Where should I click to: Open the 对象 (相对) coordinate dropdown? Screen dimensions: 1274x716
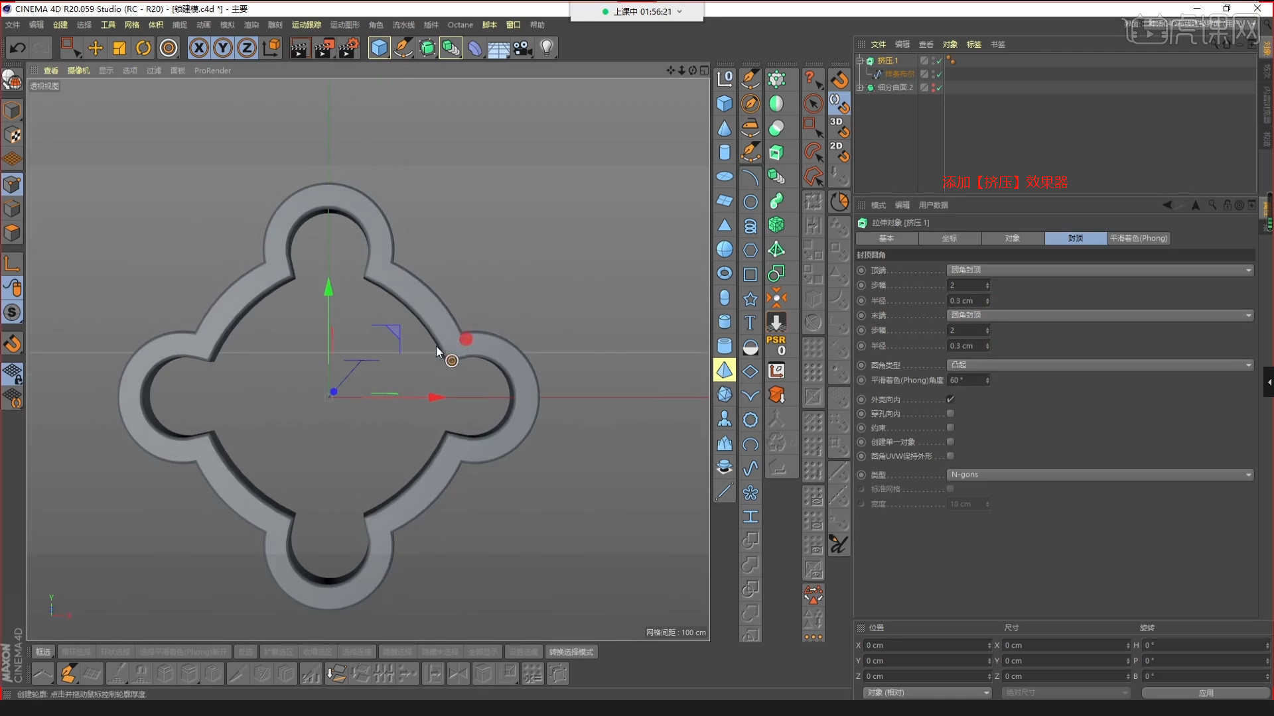click(x=928, y=692)
